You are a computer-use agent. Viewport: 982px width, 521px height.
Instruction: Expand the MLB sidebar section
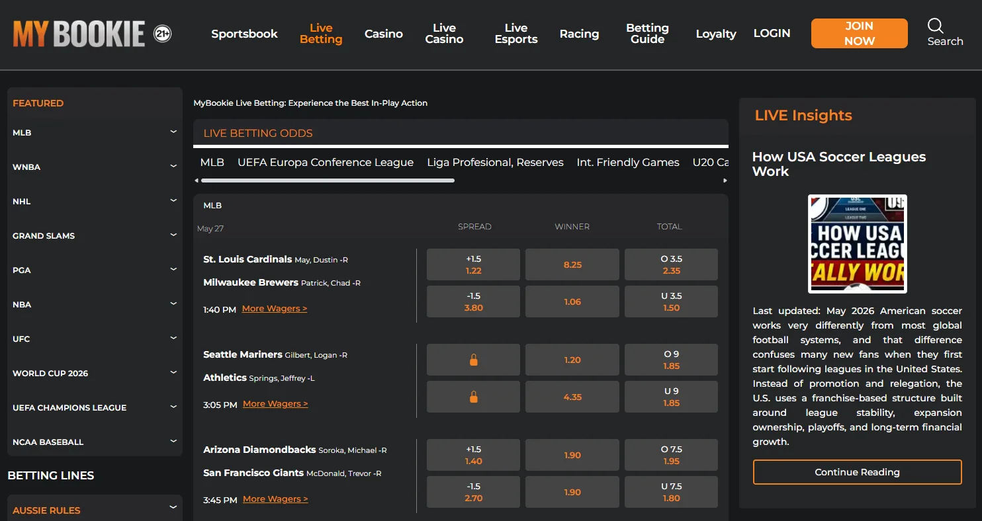[x=95, y=132]
